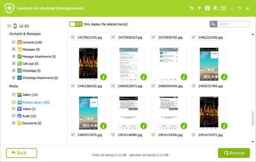This screenshot has height=162, width=256.
Task: Click the key register icon
Action: coord(199,8)
